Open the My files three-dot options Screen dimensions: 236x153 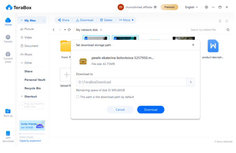click(x=44, y=20)
